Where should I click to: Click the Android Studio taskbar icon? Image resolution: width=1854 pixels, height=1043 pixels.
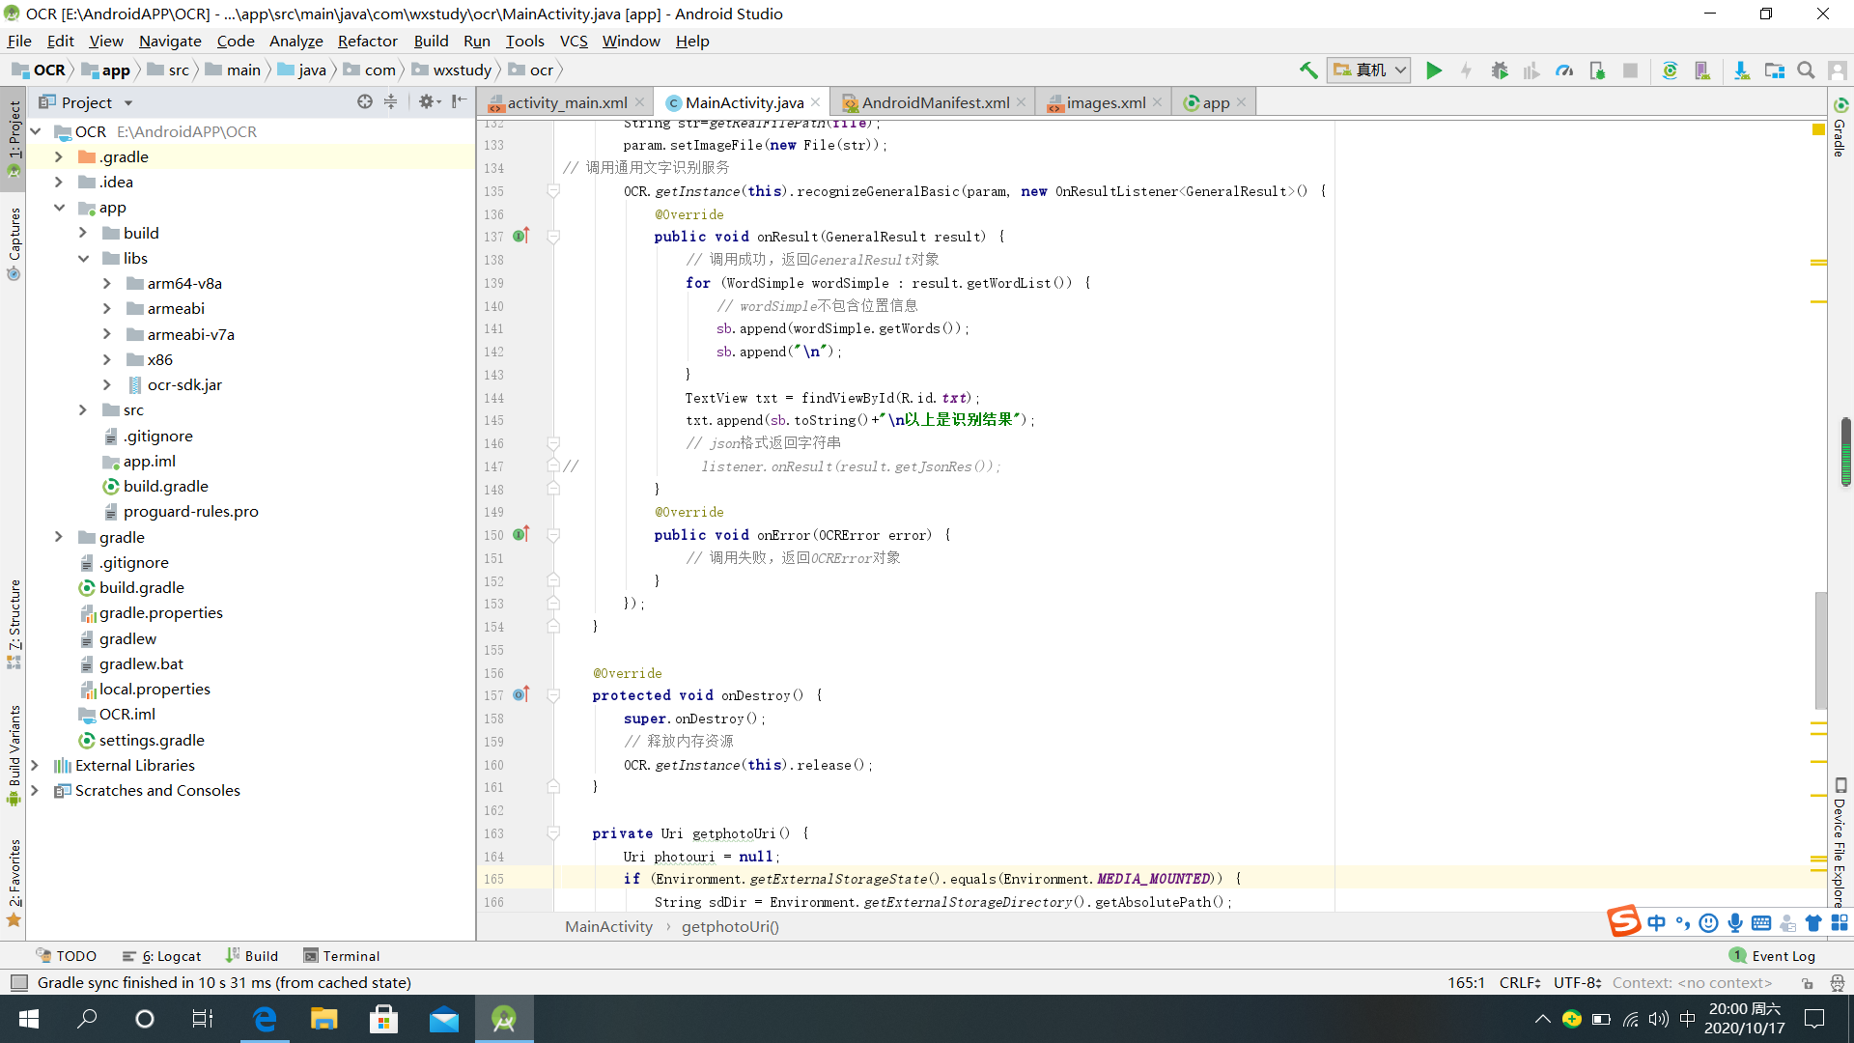click(x=503, y=1019)
